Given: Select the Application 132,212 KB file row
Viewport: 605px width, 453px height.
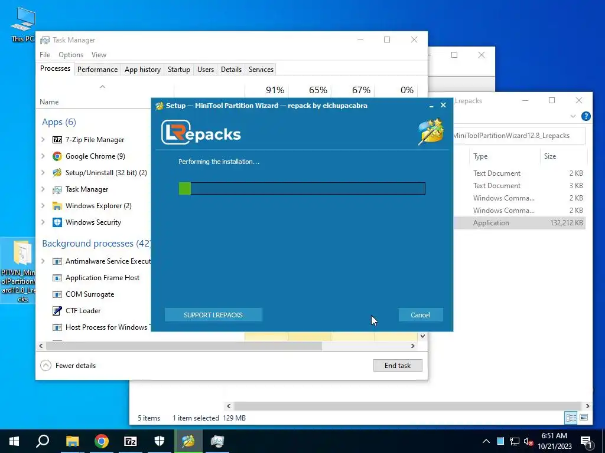Looking at the screenshot, I should pos(519,222).
